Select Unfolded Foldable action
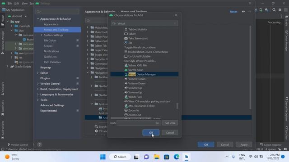Screen dimensions: 289x162 (x=140, y=56)
